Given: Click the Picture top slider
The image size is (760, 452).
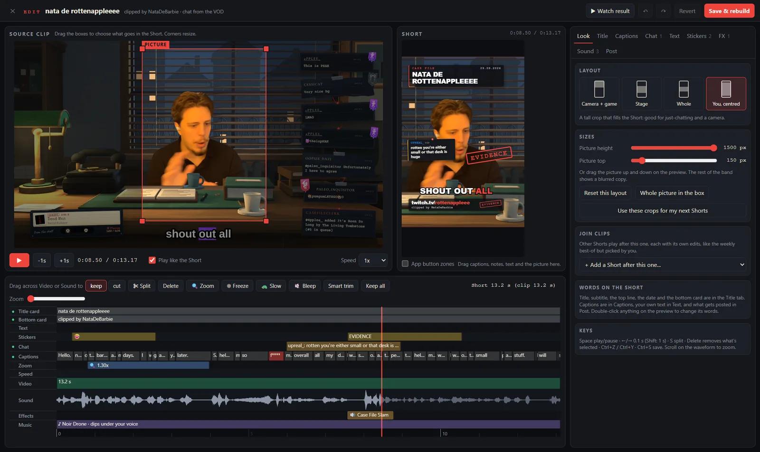Looking at the screenshot, I should click(x=674, y=160).
